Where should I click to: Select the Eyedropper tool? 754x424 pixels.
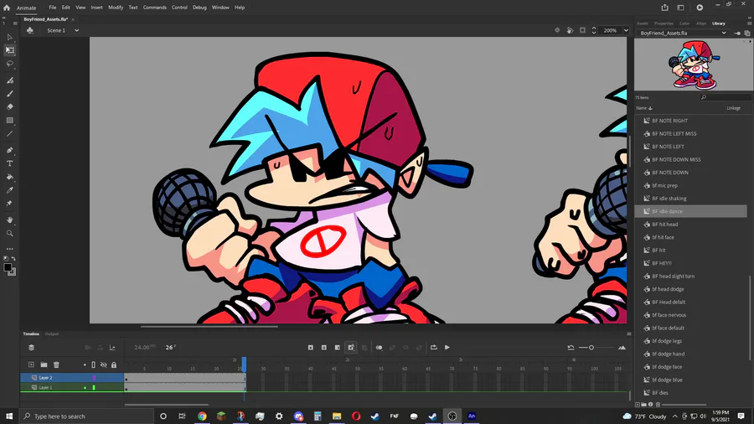coord(9,190)
